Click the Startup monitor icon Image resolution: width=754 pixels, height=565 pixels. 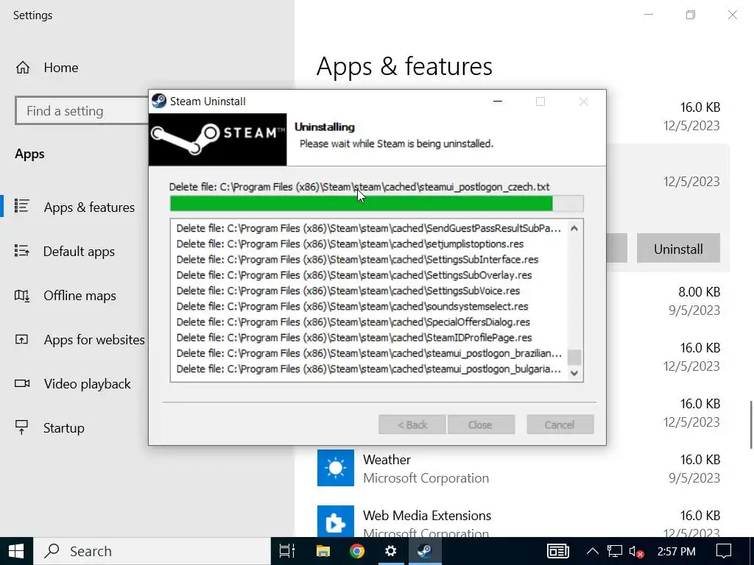[21, 427]
